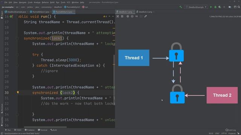241x135 pixels.
Task: Collapse the run() method fold marker
Action: (x=17, y=16)
